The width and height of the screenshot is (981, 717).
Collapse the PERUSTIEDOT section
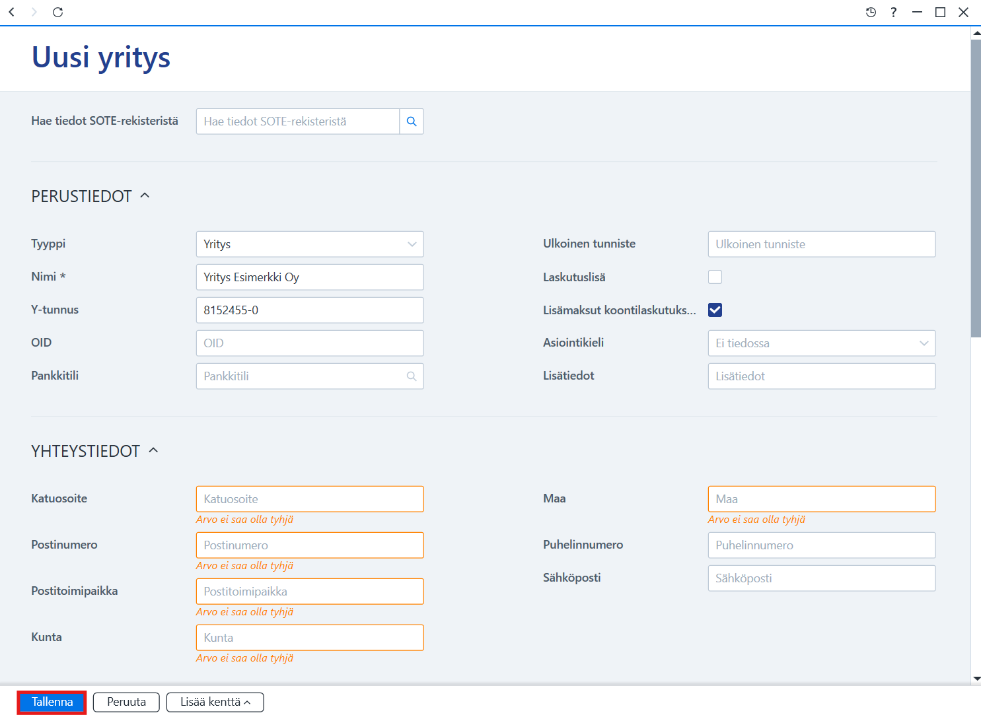[145, 195]
